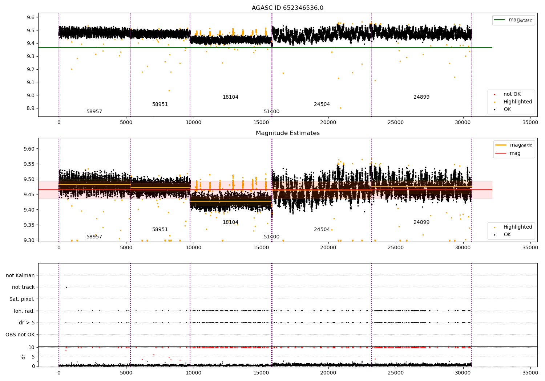Click the "not Kalman" axis label
Viewport: 545px width, 381px height.
[20, 276]
